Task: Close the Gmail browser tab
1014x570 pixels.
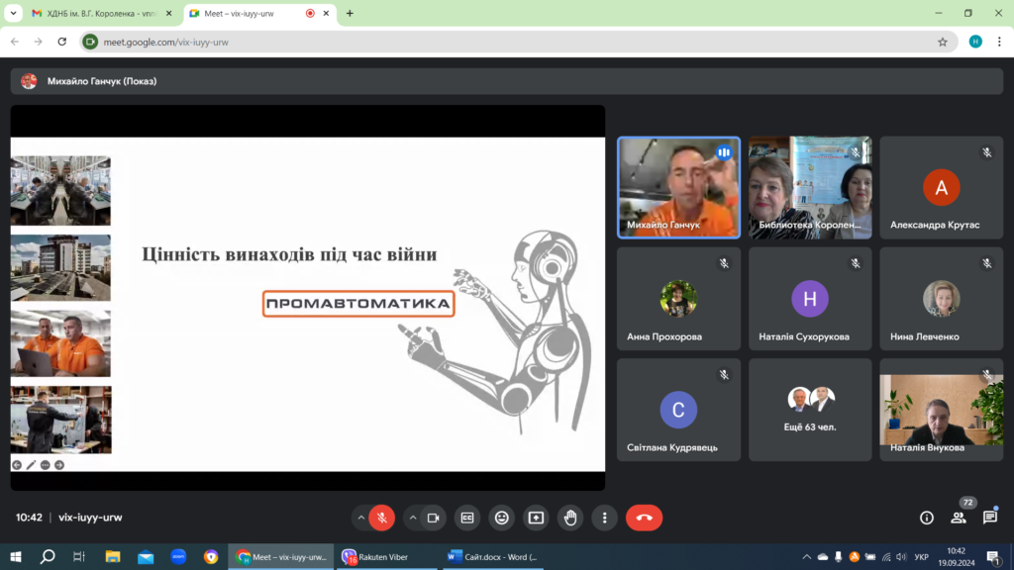Action: pyautogui.click(x=168, y=13)
